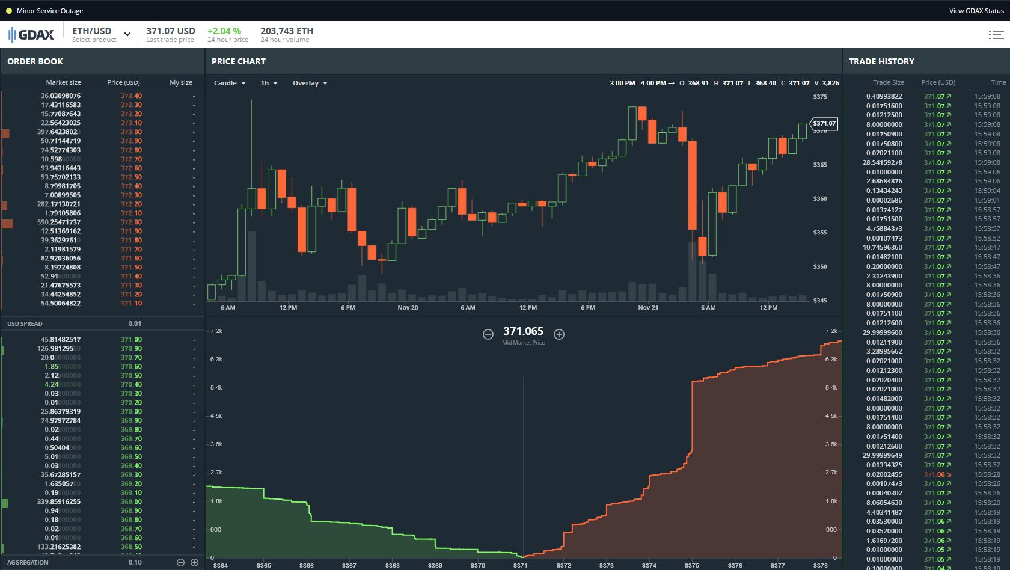This screenshot has height=570, width=1010.
Task: Increase order book aggregation with the plus icon
Action: point(194,562)
